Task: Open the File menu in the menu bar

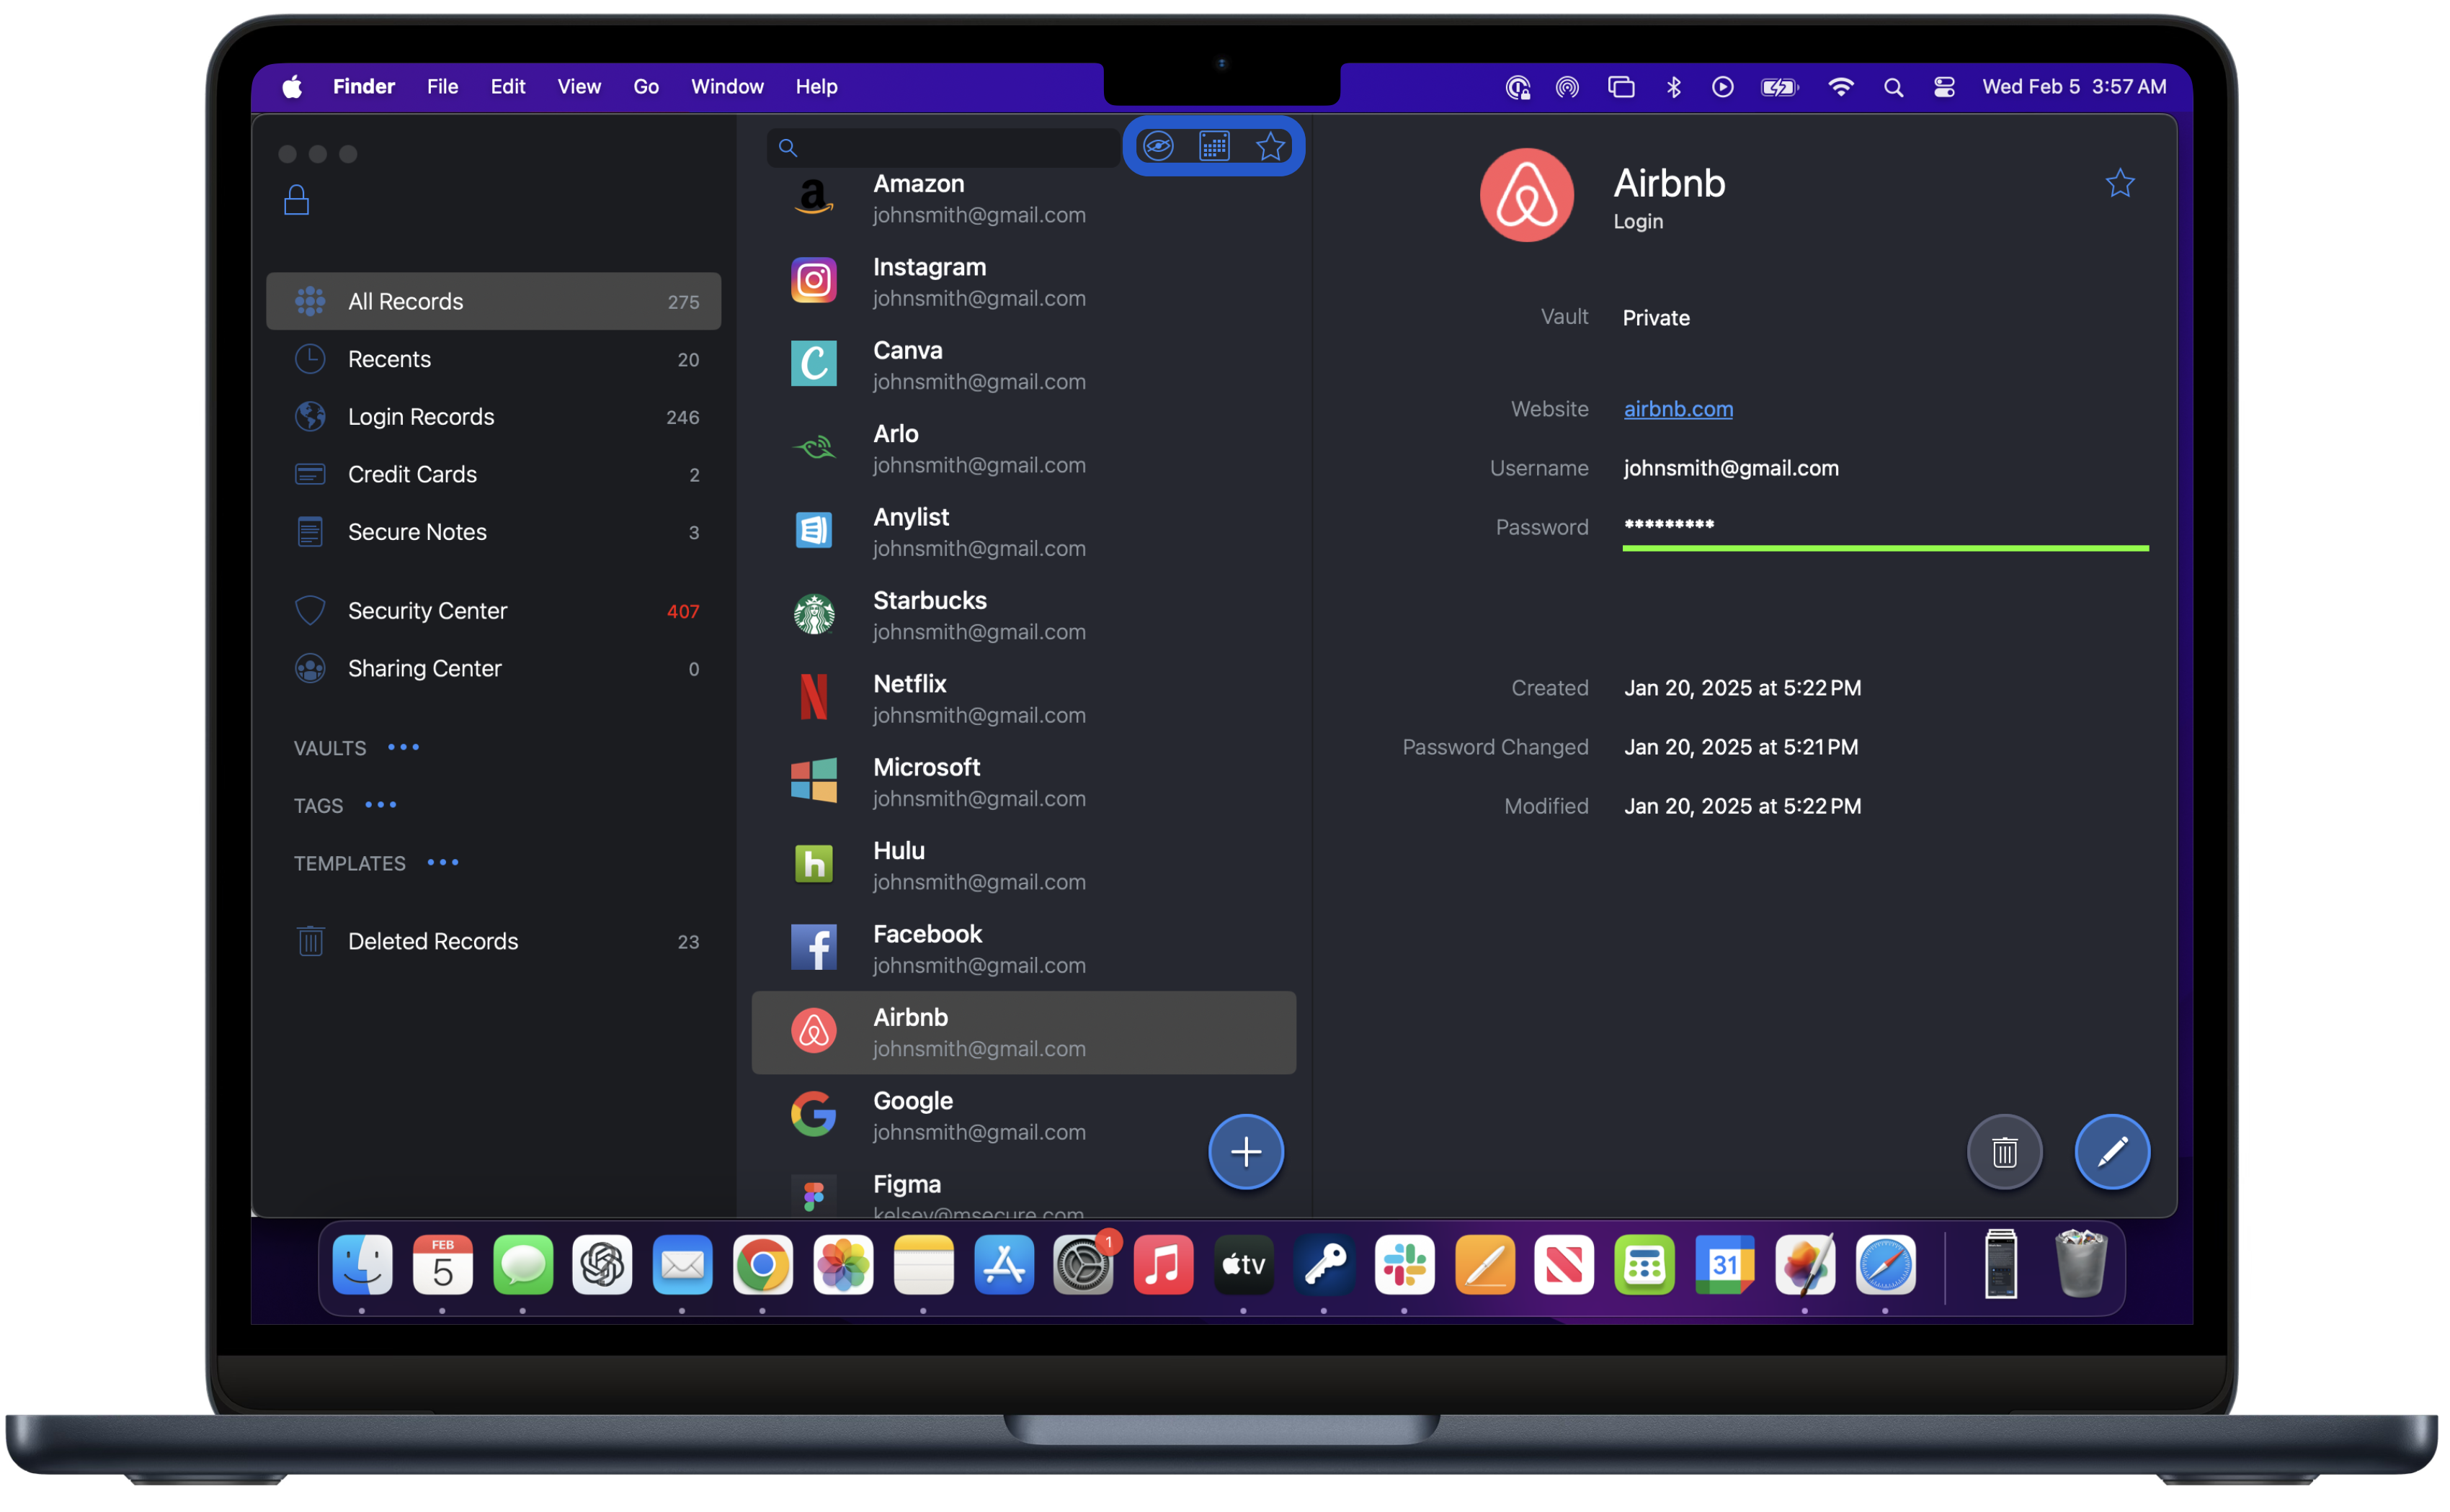Action: point(442,87)
